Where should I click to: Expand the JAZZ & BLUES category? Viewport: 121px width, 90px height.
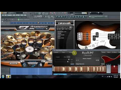point(61,35)
